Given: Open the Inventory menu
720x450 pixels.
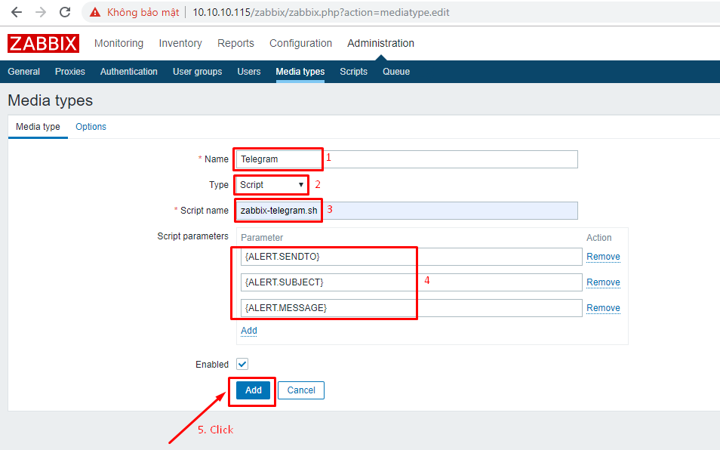Looking at the screenshot, I should 180,43.
